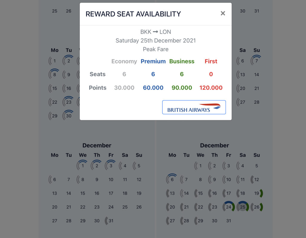306x238 pixels.
Task: Choose day 30 in upper left calendar
Action: point(68,116)
